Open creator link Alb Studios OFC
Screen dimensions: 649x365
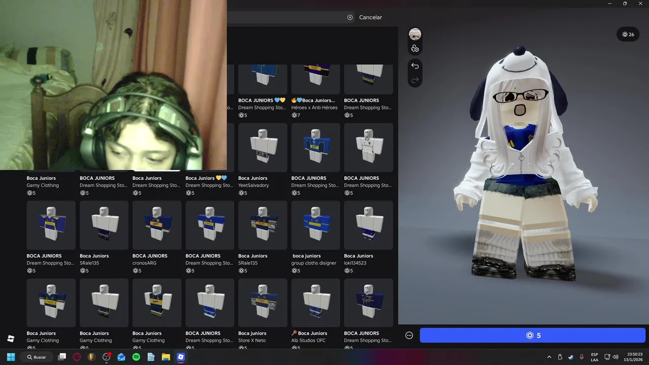tap(308, 341)
